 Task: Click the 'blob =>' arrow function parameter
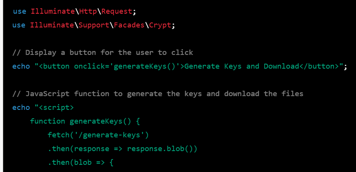[x=83, y=162]
